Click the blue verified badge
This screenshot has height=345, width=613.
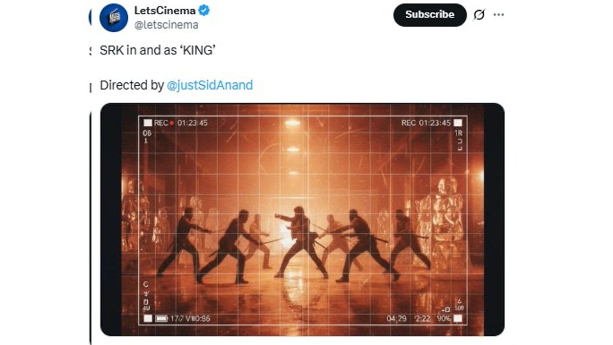204,10
